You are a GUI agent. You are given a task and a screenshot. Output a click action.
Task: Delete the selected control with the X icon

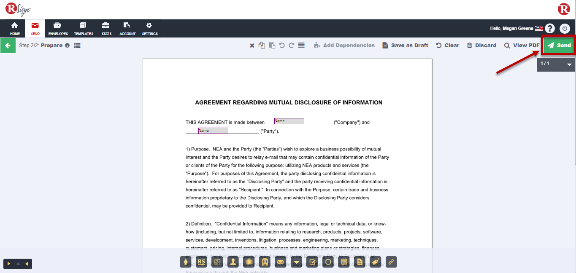(252, 45)
